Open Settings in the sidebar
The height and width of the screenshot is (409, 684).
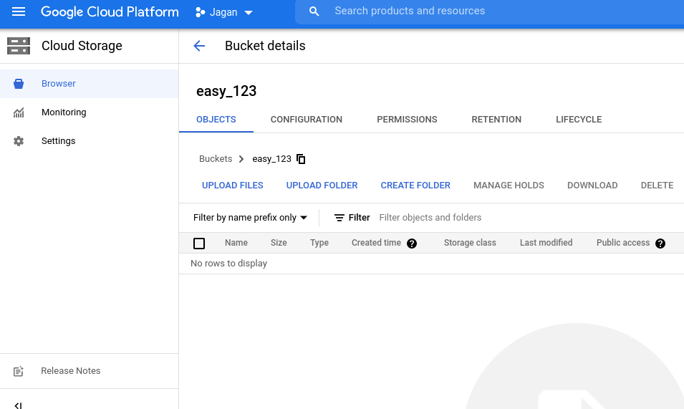pyautogui.click(x=89, y=141)
